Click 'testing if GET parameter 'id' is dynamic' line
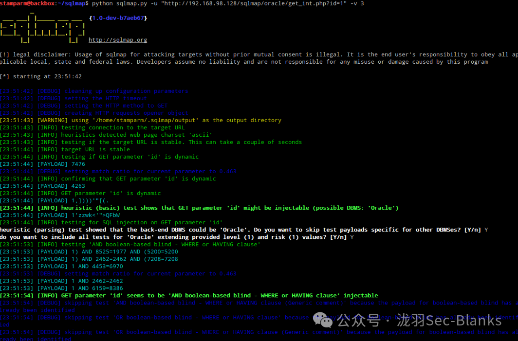The height and width of the screenshot is (341, 518). pos(99,157)
